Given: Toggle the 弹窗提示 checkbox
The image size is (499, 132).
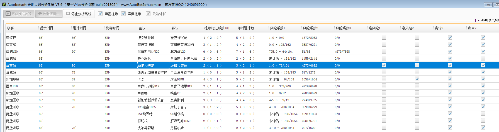Looking at the screenshot, I should (x=100, y=14).
